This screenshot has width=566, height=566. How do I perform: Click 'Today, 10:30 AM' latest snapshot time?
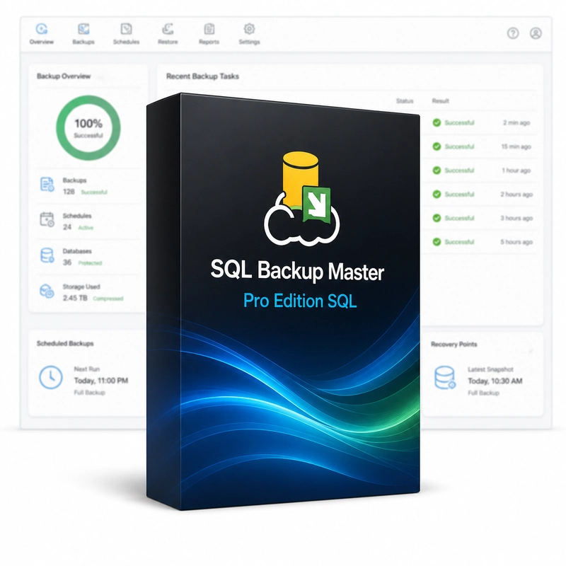pos(495,381)
